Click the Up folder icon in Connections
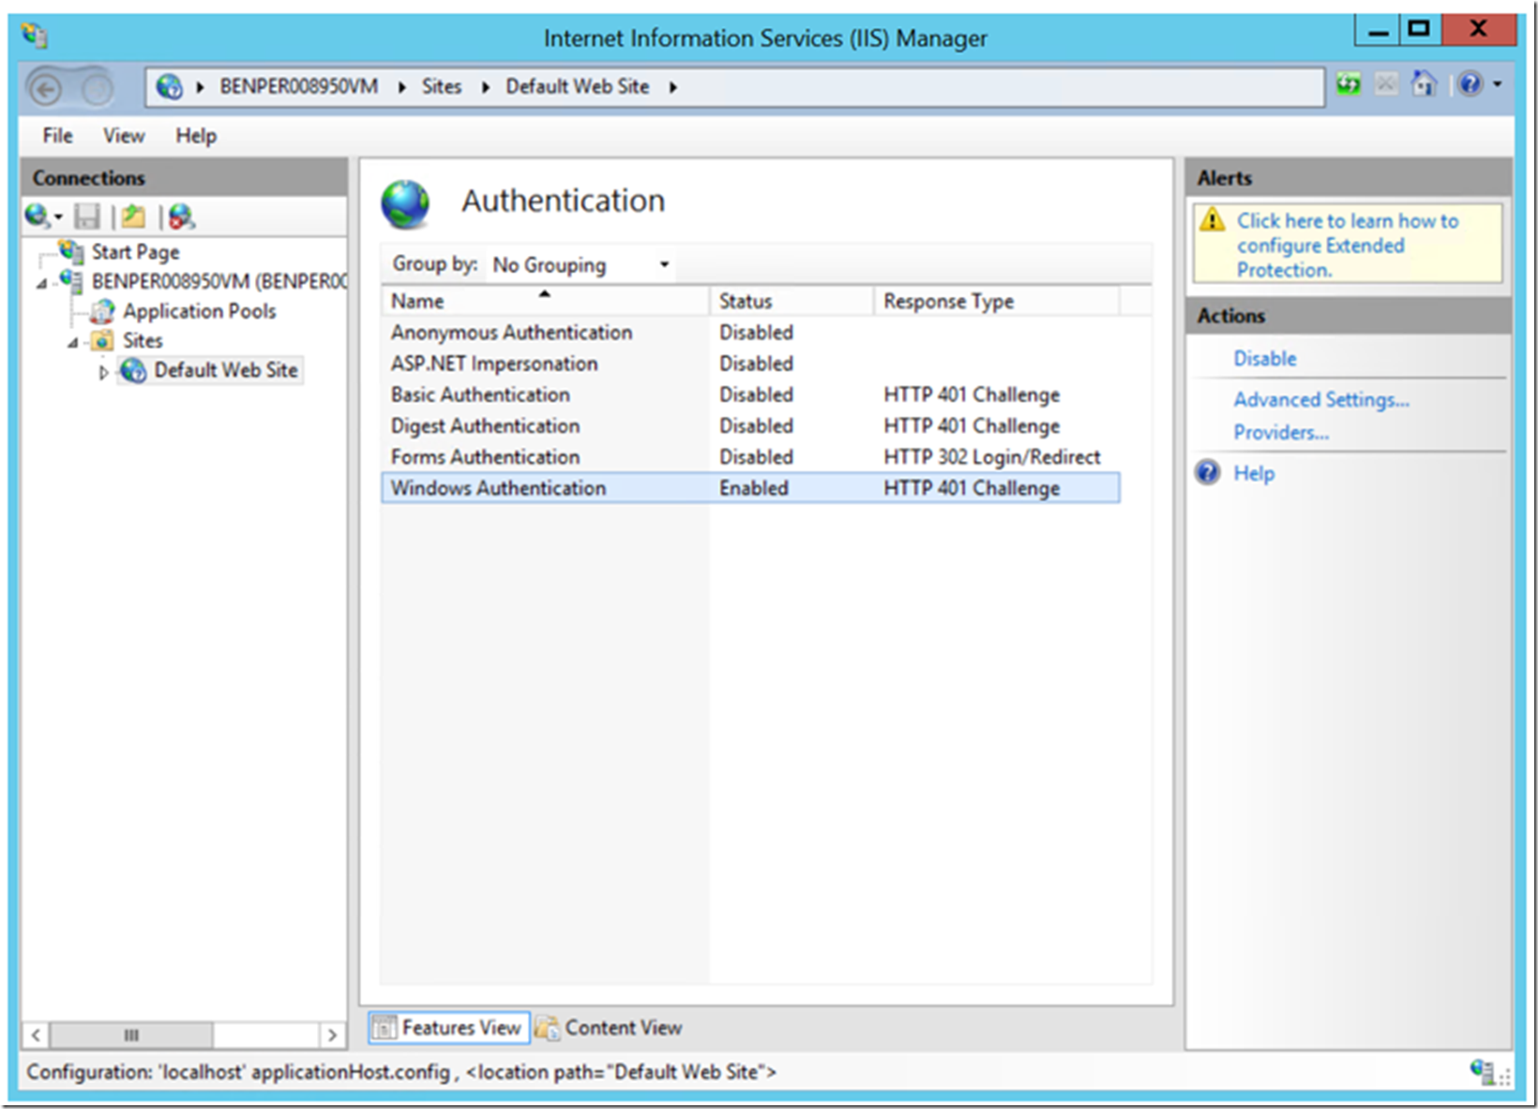1538x1109 pixels. [133, 217]
